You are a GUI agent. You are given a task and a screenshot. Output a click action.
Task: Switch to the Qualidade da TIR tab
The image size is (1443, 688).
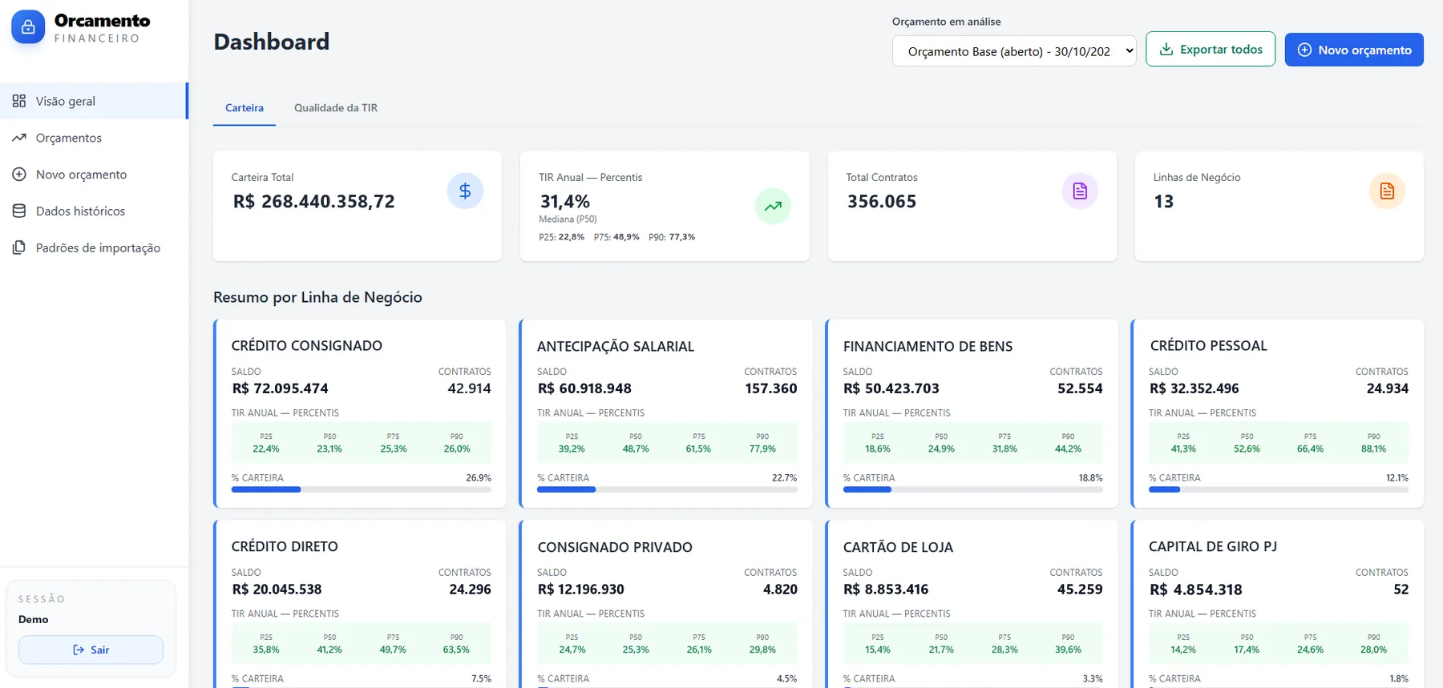tap(336, 108)
